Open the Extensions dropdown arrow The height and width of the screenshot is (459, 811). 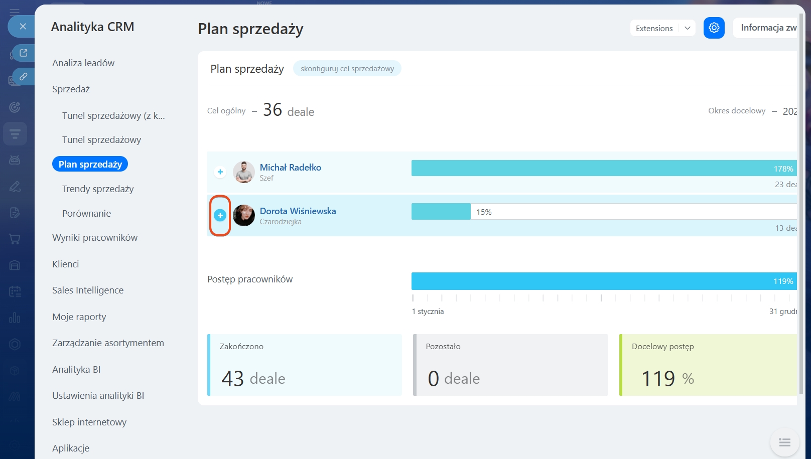[688, 28]
